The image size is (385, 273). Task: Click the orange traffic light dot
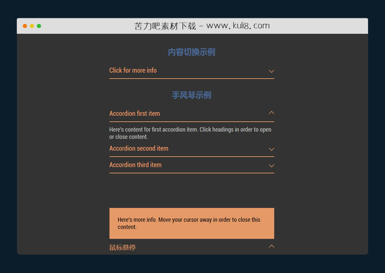pyautogui.click(x=31, y=26)
